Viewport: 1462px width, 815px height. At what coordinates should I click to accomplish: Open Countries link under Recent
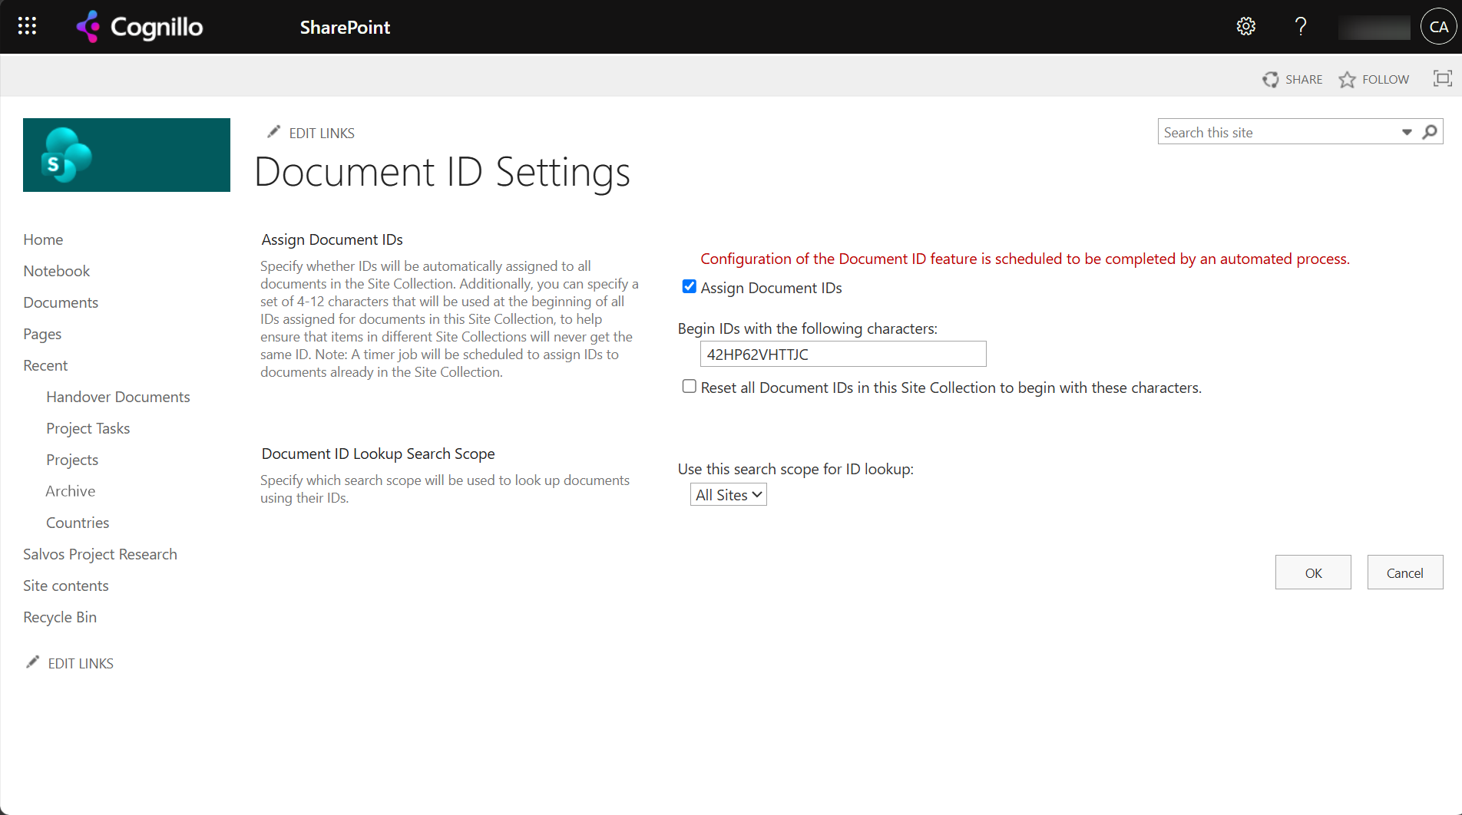(x=78, y=523)
